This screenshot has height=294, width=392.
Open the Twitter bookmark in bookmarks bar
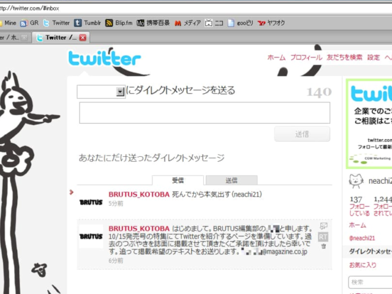coord(56,23)
